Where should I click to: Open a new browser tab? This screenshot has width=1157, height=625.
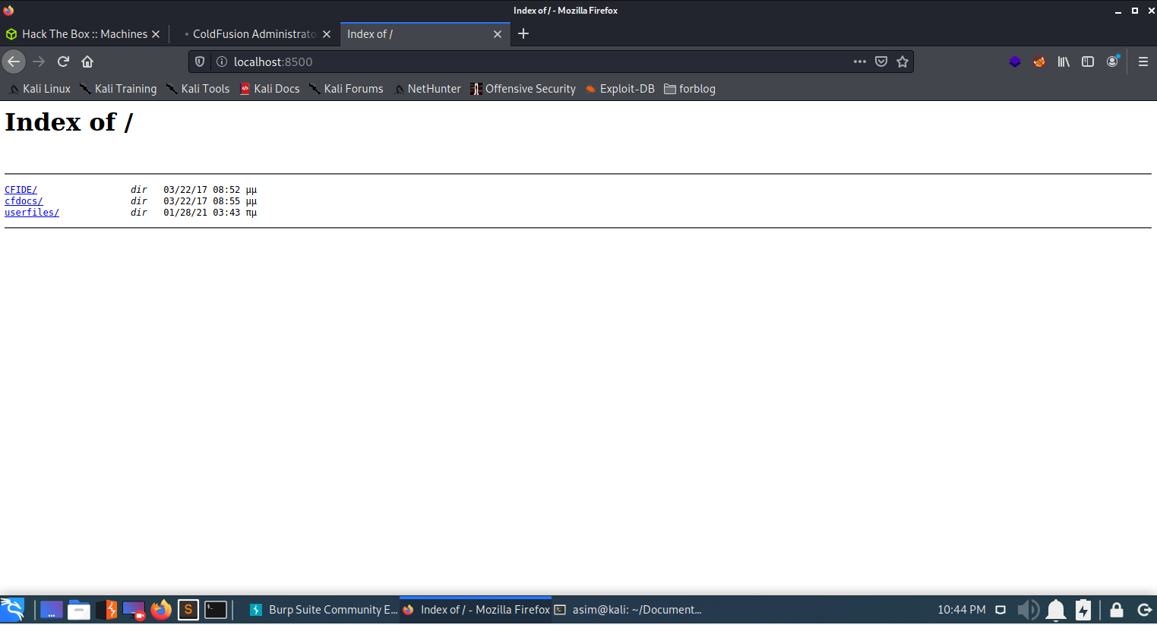[x=523, y=33]
